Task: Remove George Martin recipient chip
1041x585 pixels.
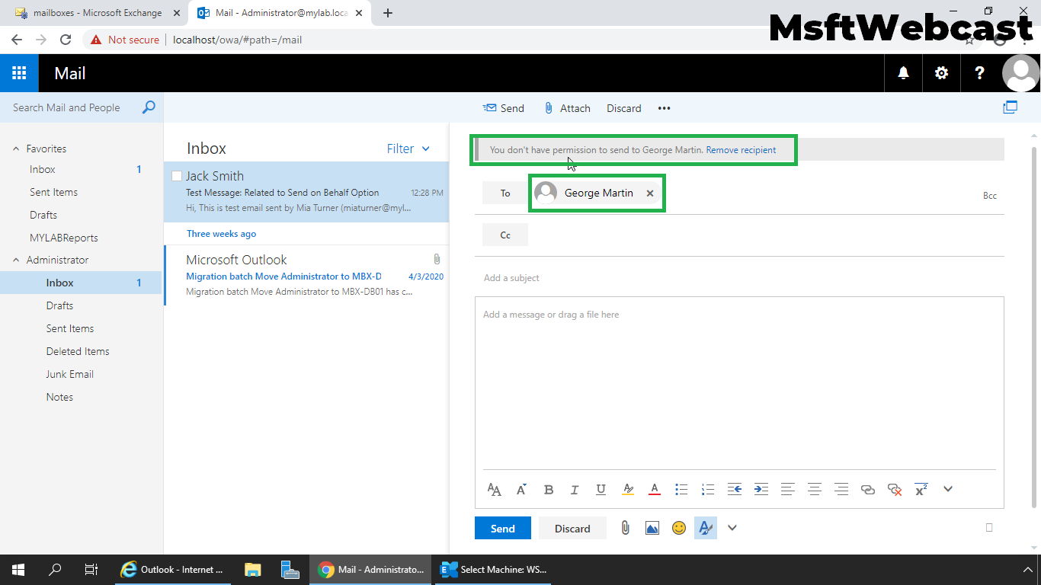Action: coord(650,193)
